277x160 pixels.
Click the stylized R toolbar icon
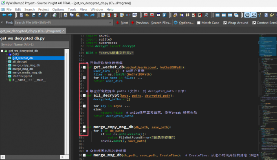[206, 15]
